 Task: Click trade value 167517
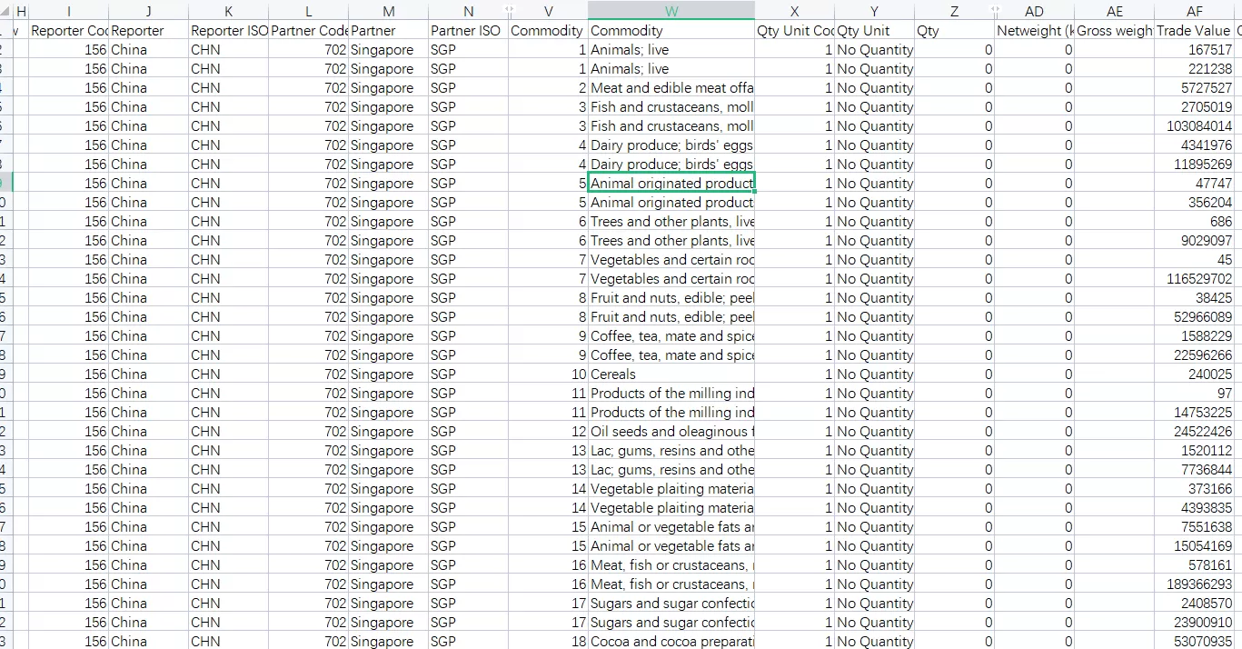click(x=1194, y=49)
